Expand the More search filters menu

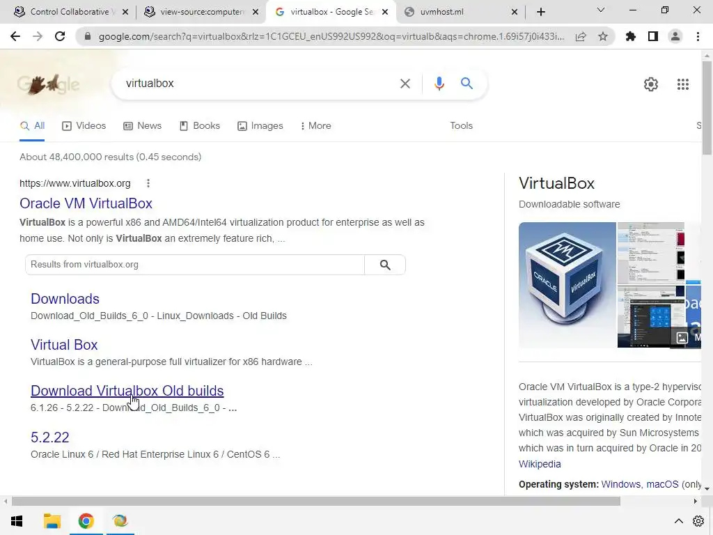pyautogui.click(x=315, y=125)
